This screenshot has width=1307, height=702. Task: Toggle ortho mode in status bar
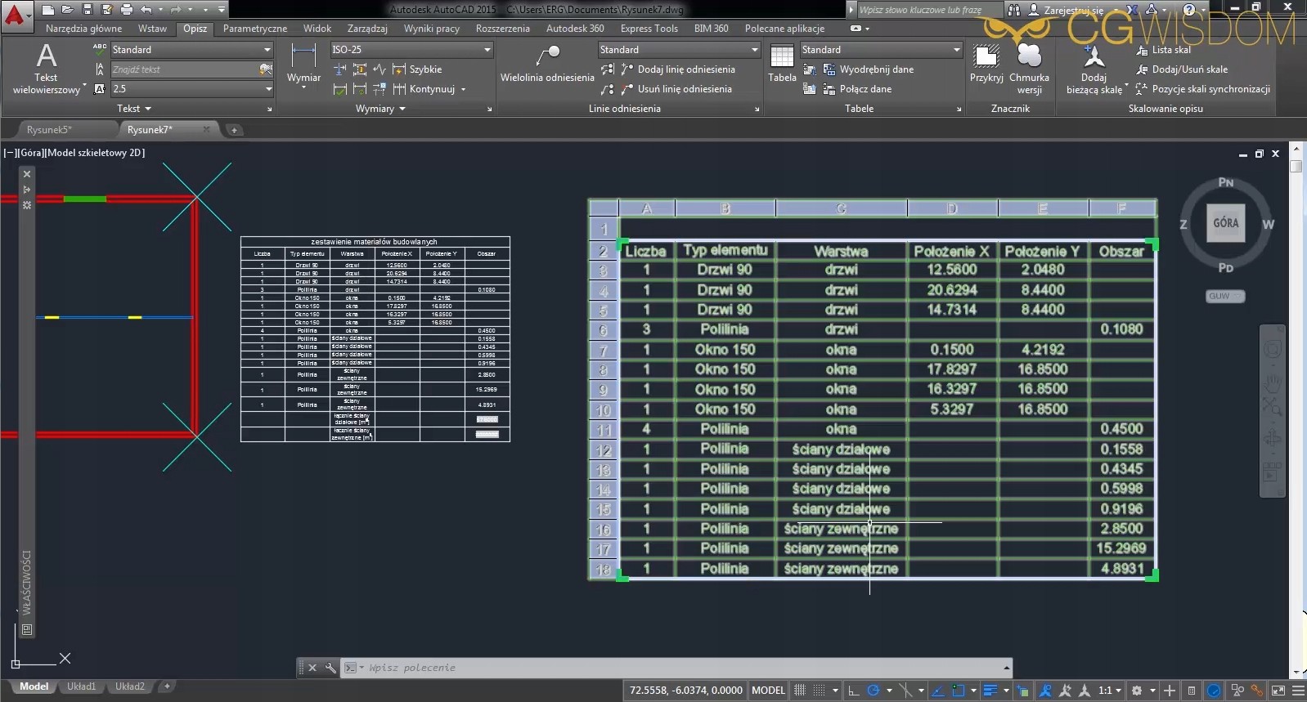click(x=853, y=691)
